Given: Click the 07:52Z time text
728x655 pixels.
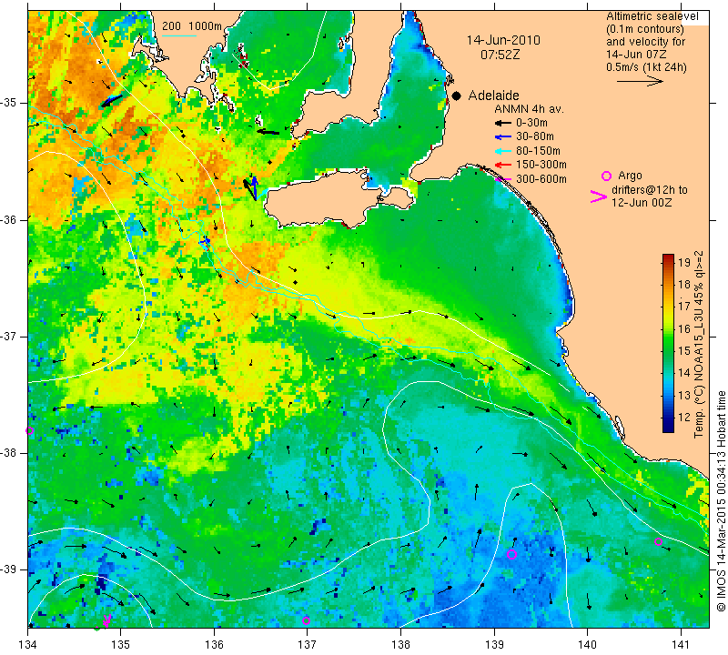Looking at the screenshot, I should 500,55.
